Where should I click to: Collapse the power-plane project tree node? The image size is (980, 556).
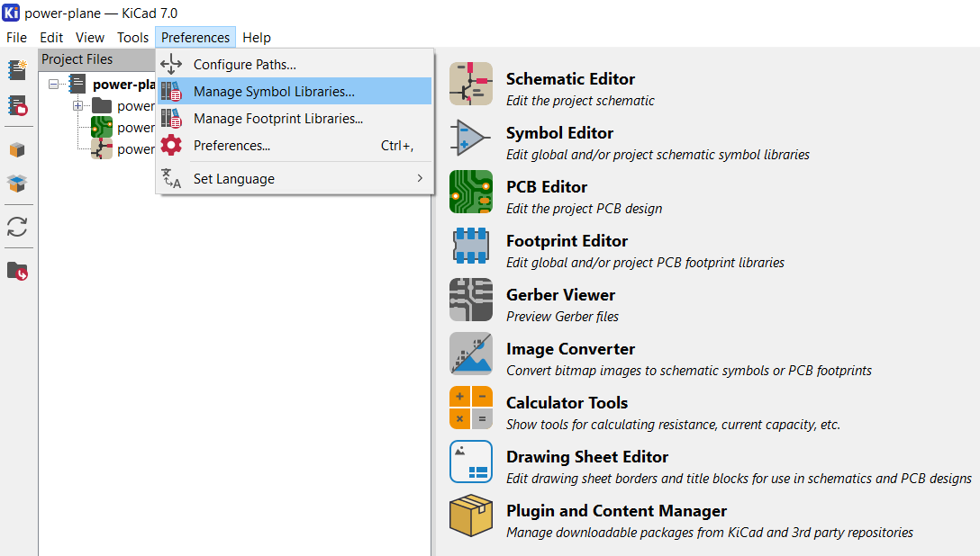[54, 84]
